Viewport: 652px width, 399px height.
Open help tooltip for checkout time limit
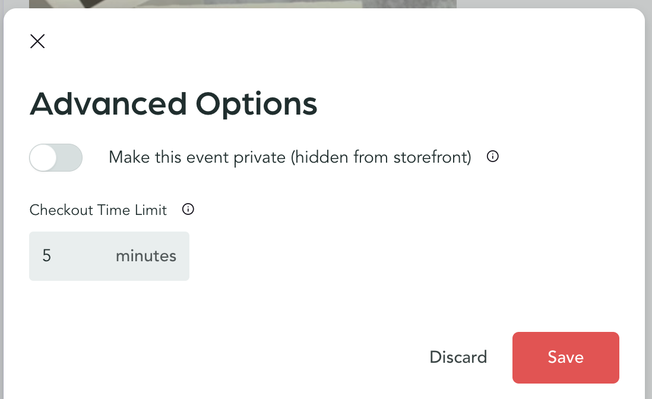pos(188,209)
